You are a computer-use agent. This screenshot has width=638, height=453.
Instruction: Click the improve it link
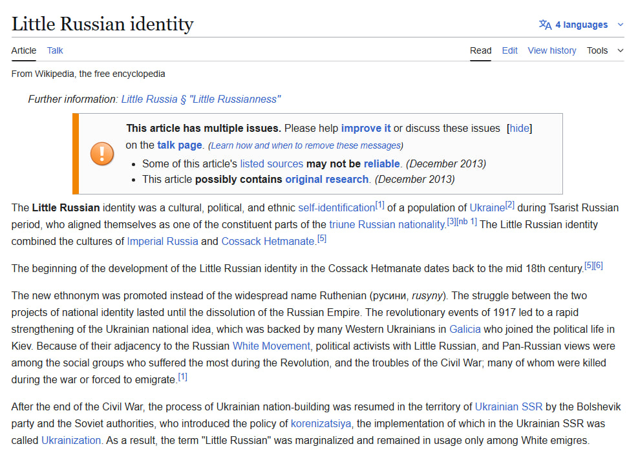tap(365, 129)
